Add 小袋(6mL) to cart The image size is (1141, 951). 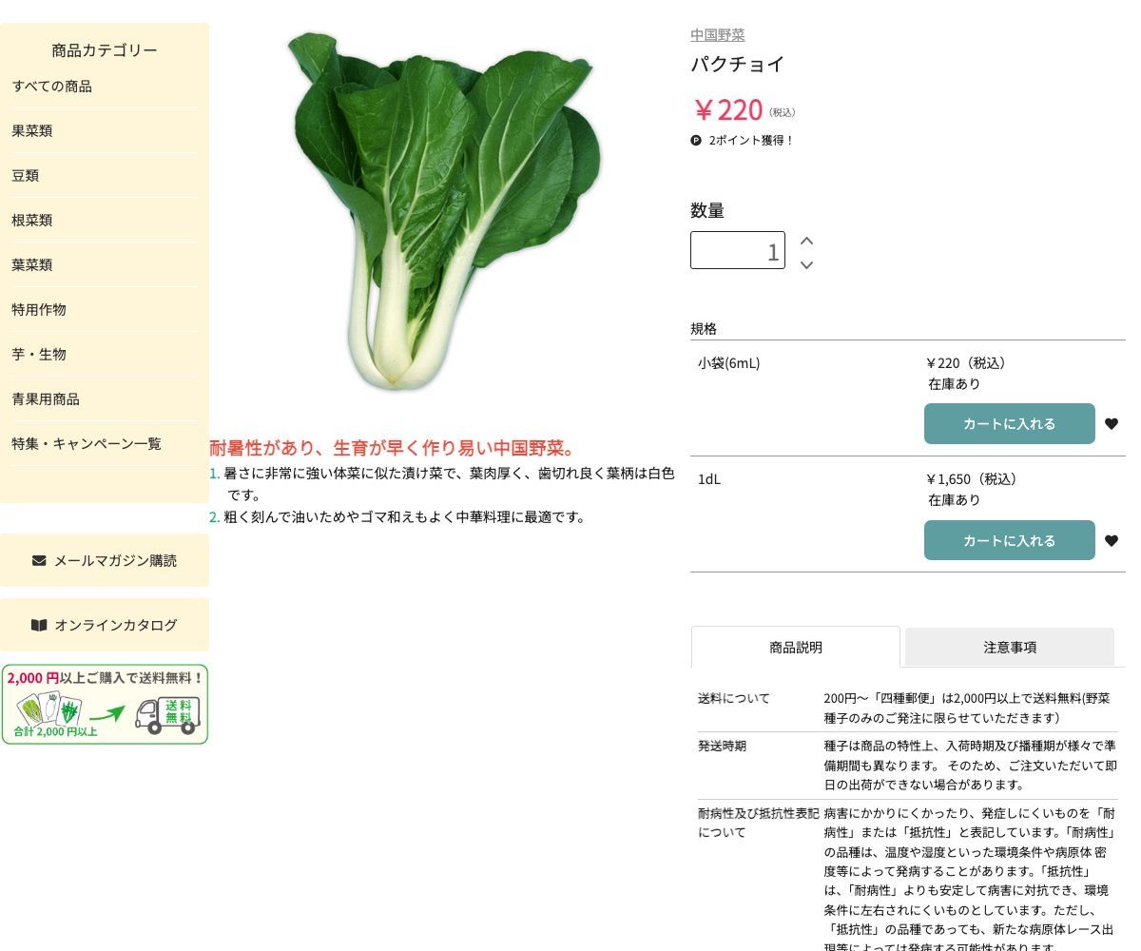click(1009, 424)
